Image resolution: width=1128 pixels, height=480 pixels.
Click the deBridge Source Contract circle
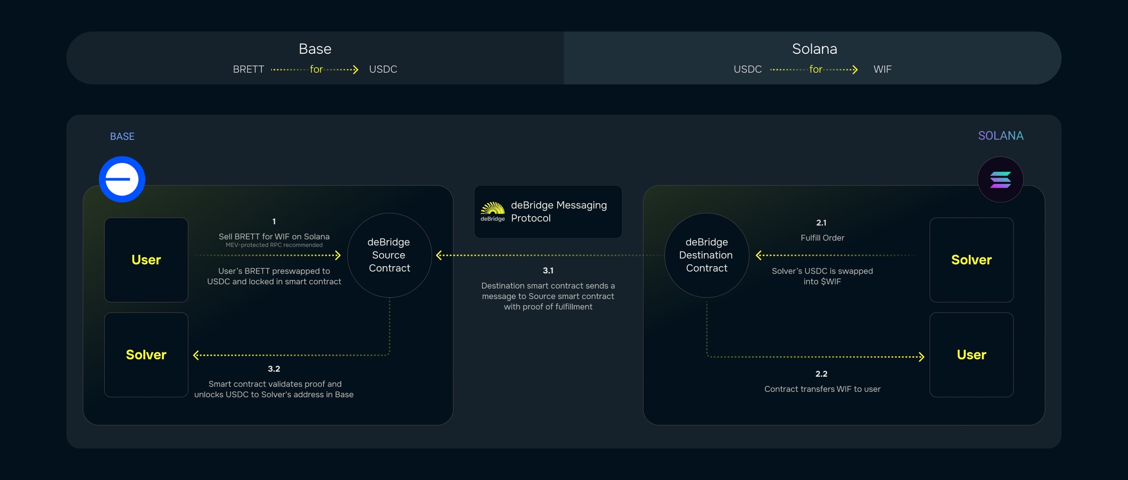[x=390, y=255]
